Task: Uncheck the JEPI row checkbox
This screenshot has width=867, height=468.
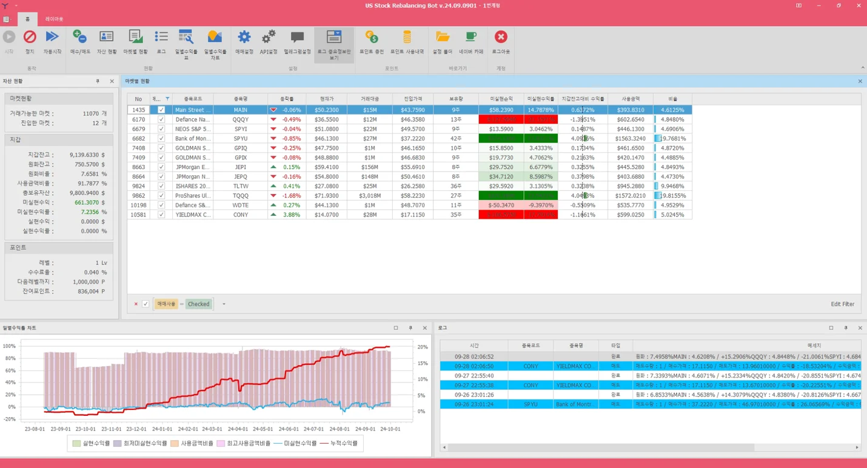Action: [x=161, y=167]
